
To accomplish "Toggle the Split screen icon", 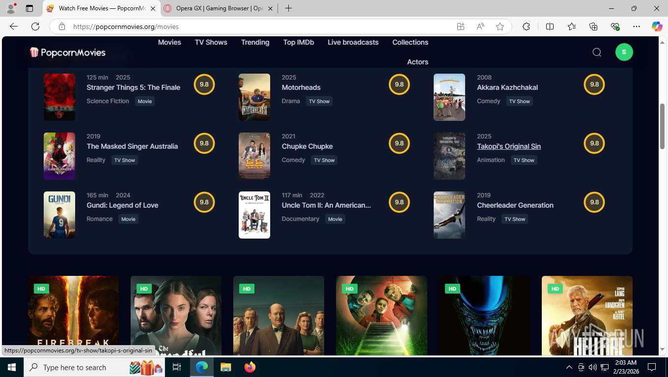I will (550, 27).
